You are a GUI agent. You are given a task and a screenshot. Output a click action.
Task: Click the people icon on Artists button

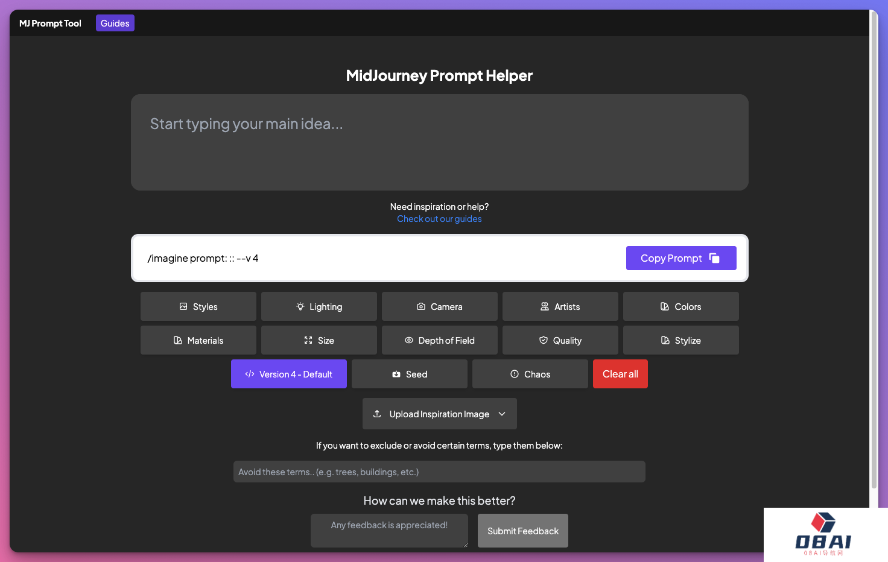pos(545,306)
